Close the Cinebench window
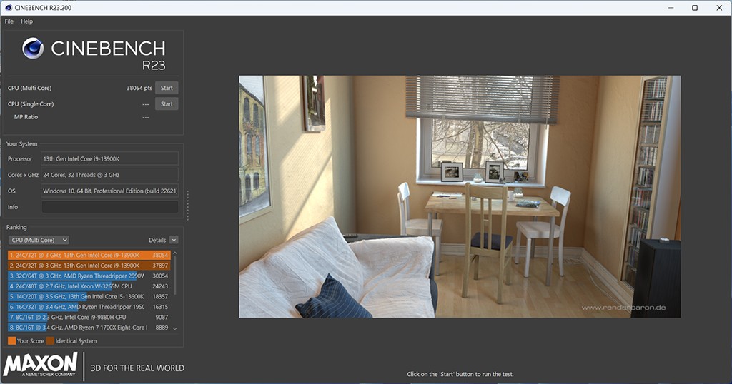The image size is (732, 384). 719,8
